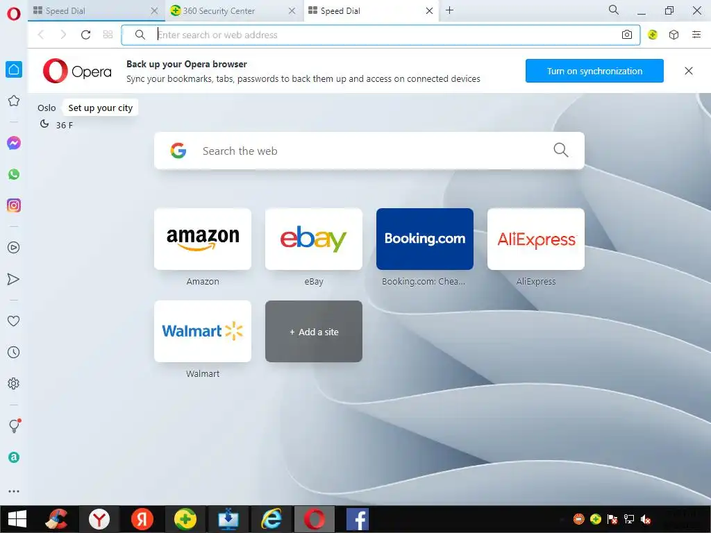Open the extensions cube icon
The width and height of the screenshot is (711, 533).
pyautogui.click(x=674, y=35)
